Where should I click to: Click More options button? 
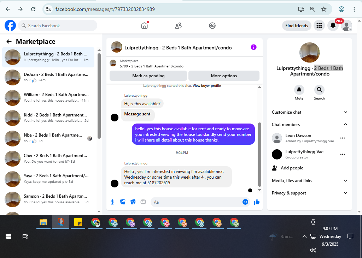point(224,76)
